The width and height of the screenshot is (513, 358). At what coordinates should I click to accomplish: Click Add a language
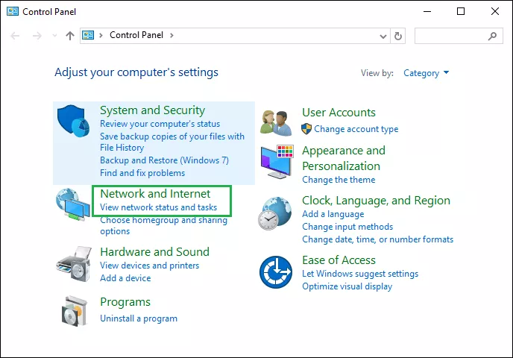click(x=333, y=214)
